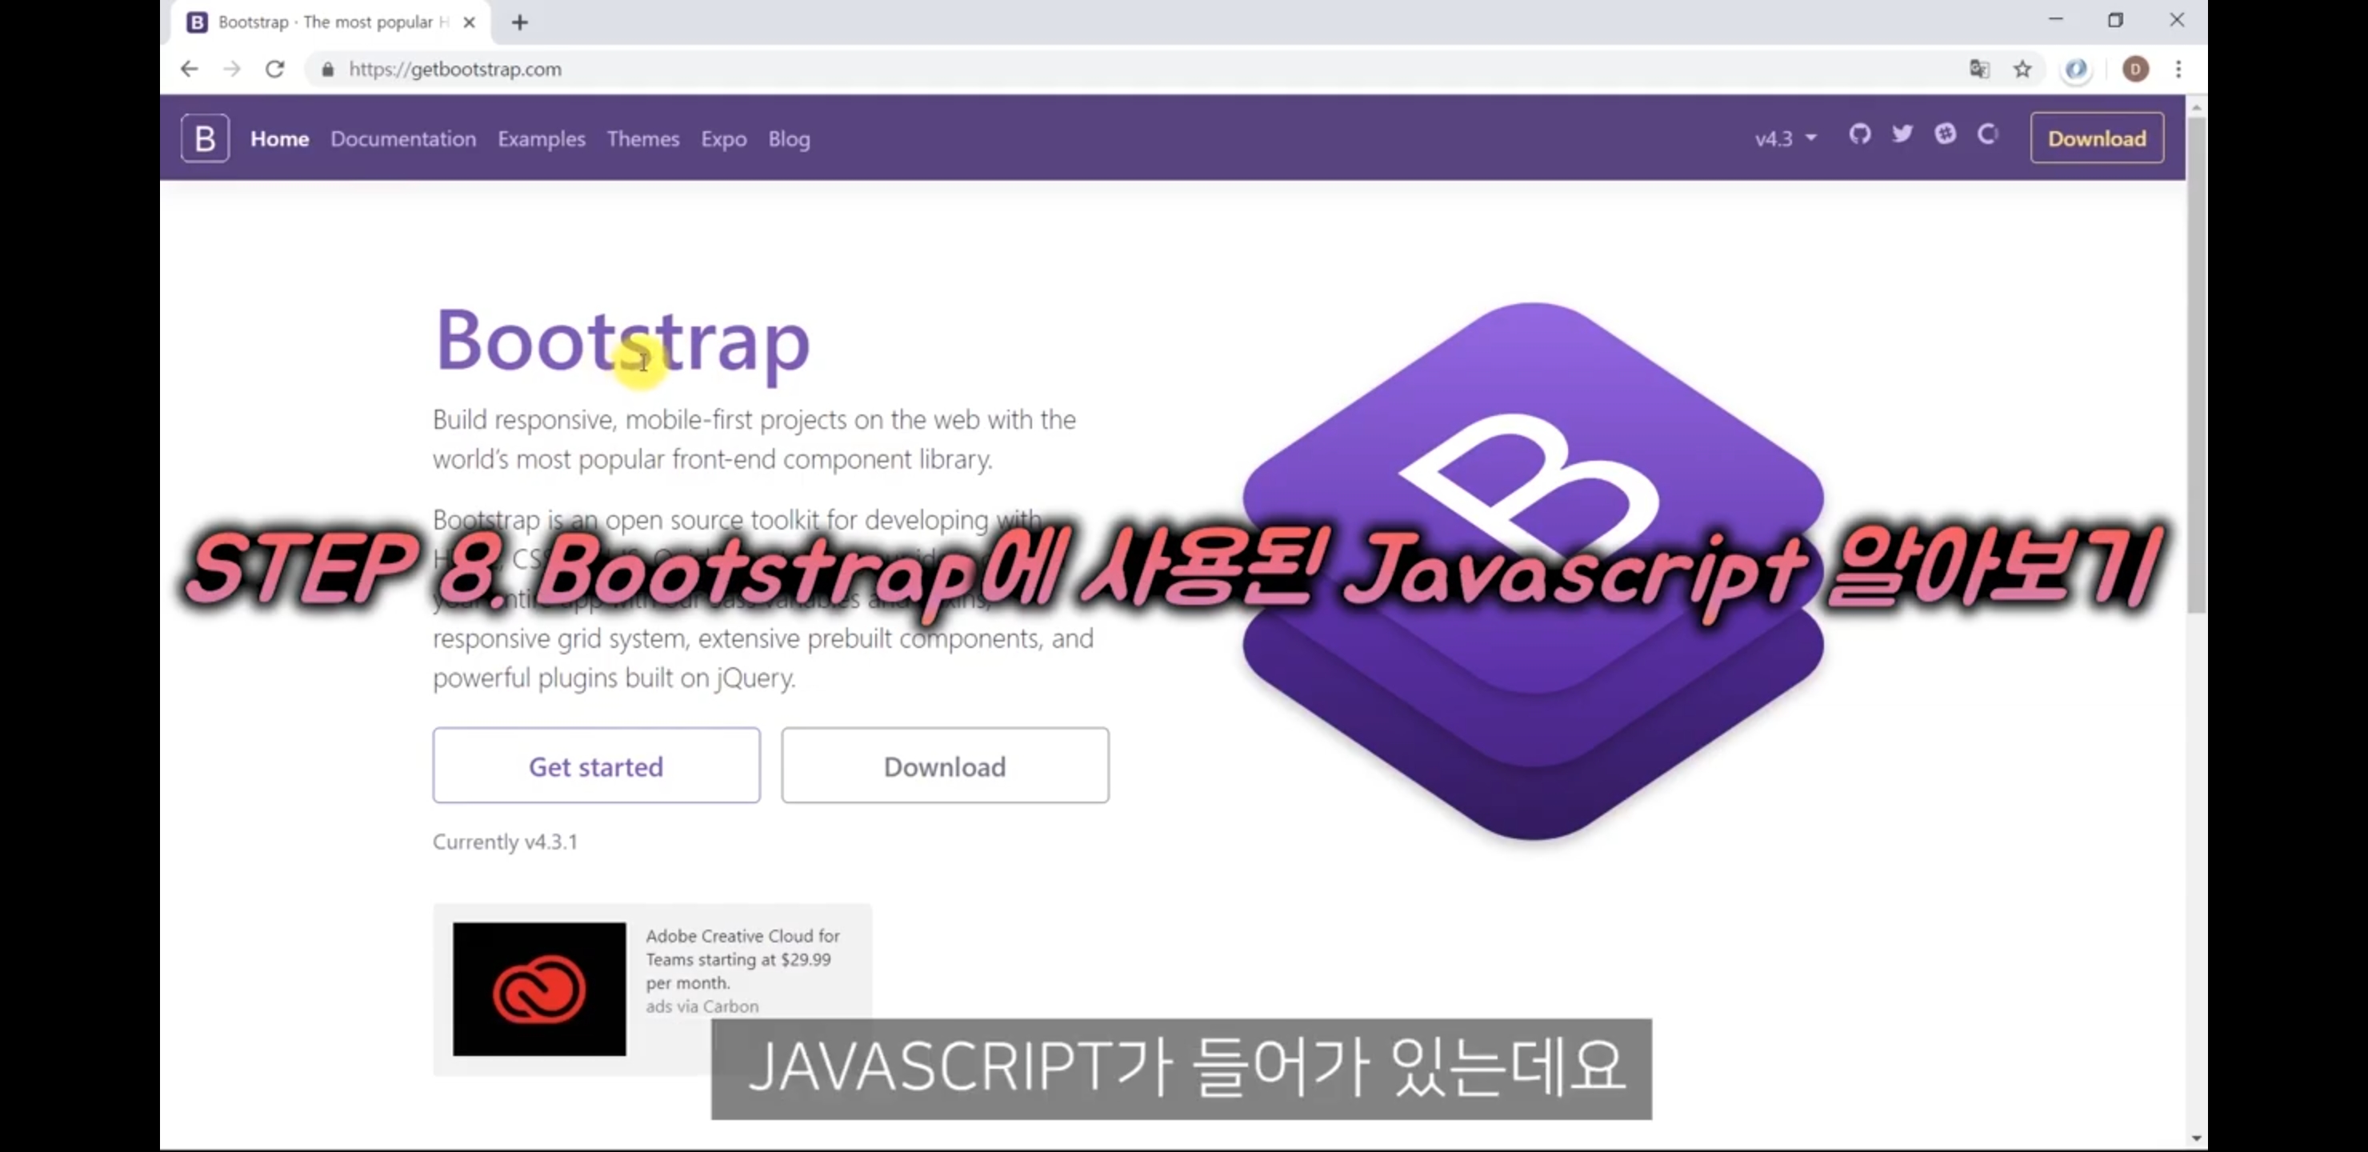Screen dimensions: 2368x1152
Task: Open the Open Collective icon link
Action: [1987, 135]
